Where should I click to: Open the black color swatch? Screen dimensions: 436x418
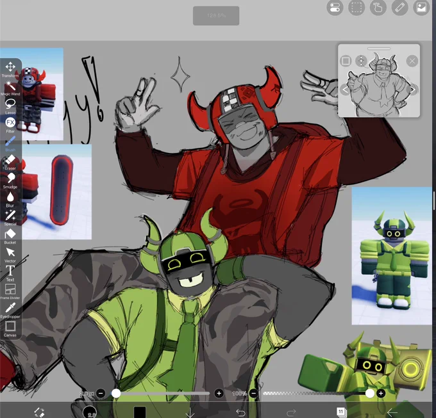[x=140, y=412]
